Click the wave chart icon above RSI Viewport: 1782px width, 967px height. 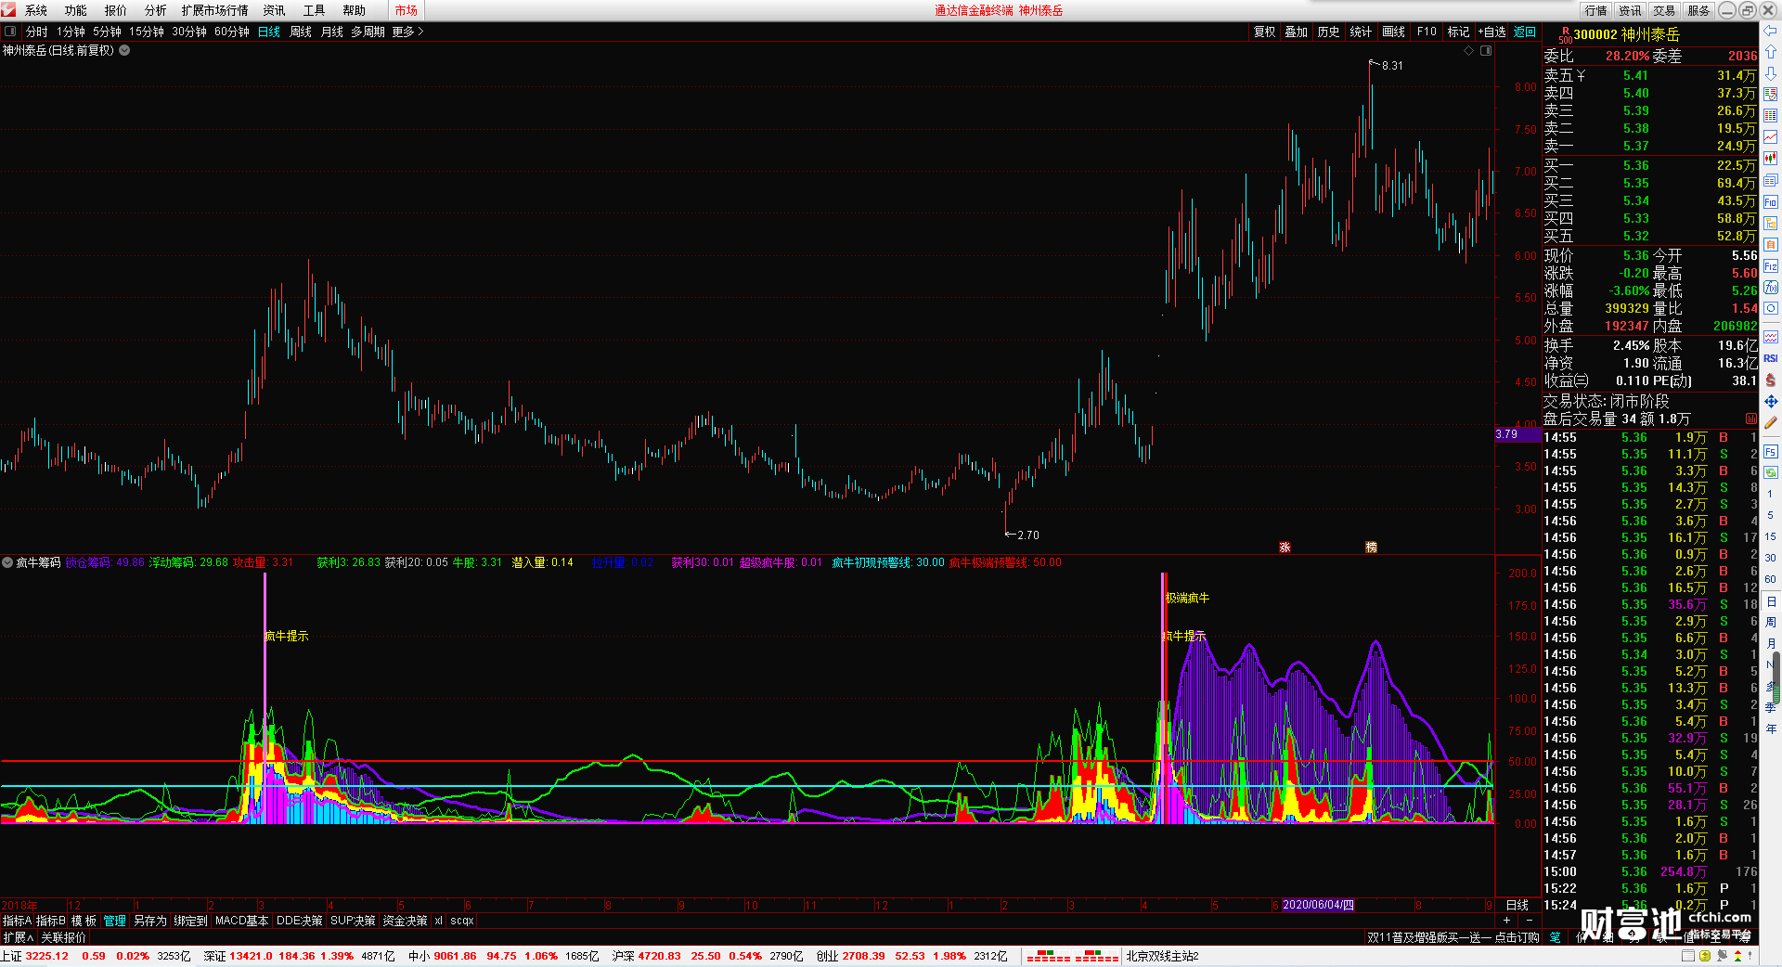pos(1771,337)
